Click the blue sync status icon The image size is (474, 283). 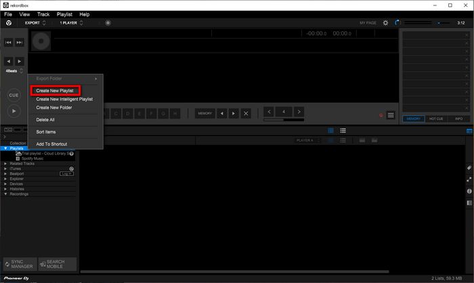click(397, 22)
